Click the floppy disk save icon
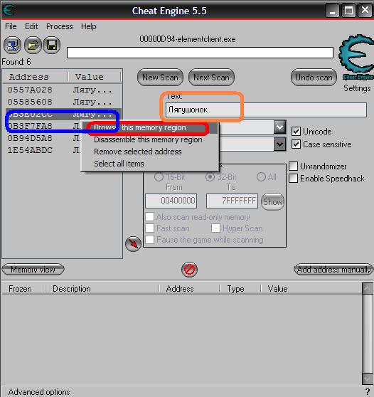This screenshot has width=374, height=397. point(52,46)
